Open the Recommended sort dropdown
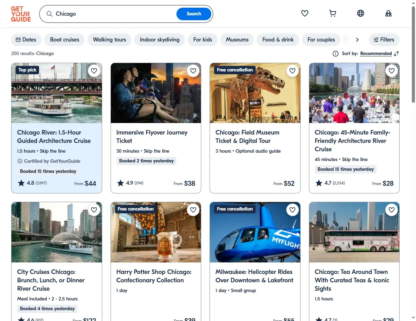The image size is (416, 321). point(376,54)
